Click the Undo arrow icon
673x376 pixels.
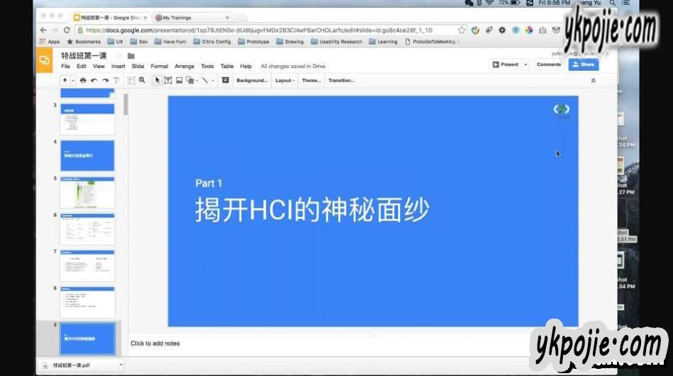(x=94, y=81)
